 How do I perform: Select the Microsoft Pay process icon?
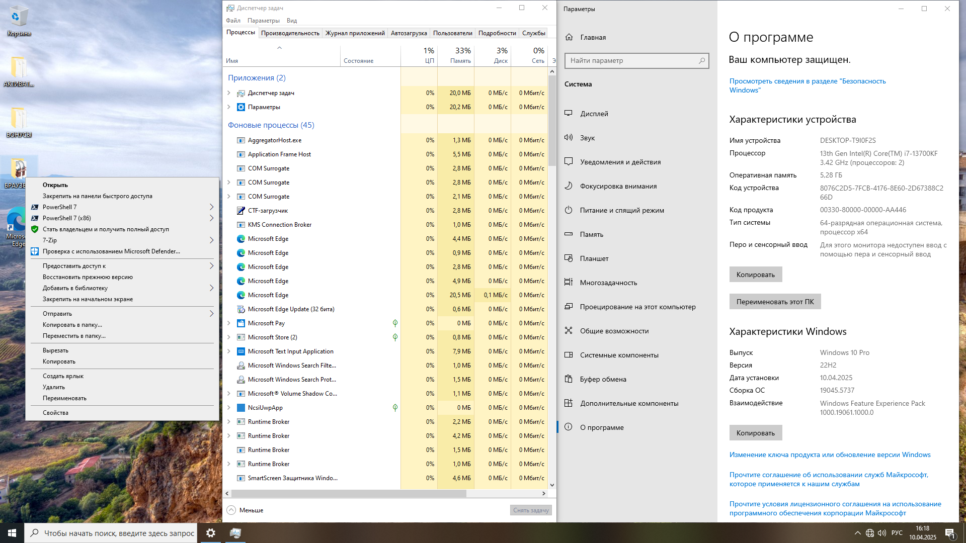tap(241, 323)
